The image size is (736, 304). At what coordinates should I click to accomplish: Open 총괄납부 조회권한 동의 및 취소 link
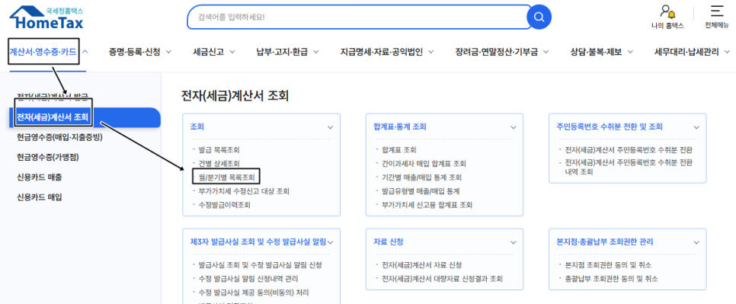click(x=611, y=279)
